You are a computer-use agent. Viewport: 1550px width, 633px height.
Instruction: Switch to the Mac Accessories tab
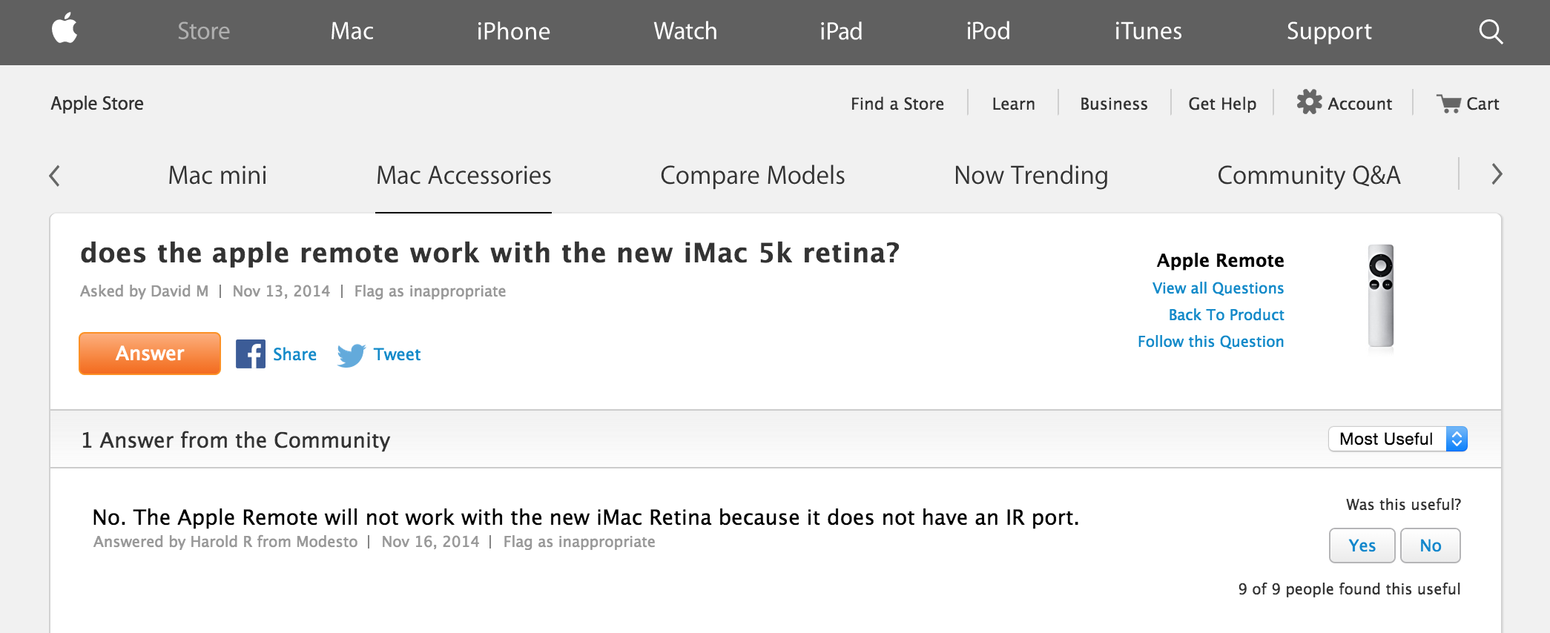(x=464, y=176)
